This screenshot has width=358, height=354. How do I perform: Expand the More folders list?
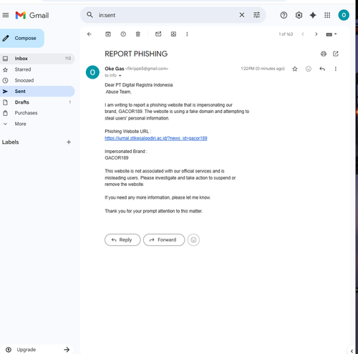click(37, 124)
